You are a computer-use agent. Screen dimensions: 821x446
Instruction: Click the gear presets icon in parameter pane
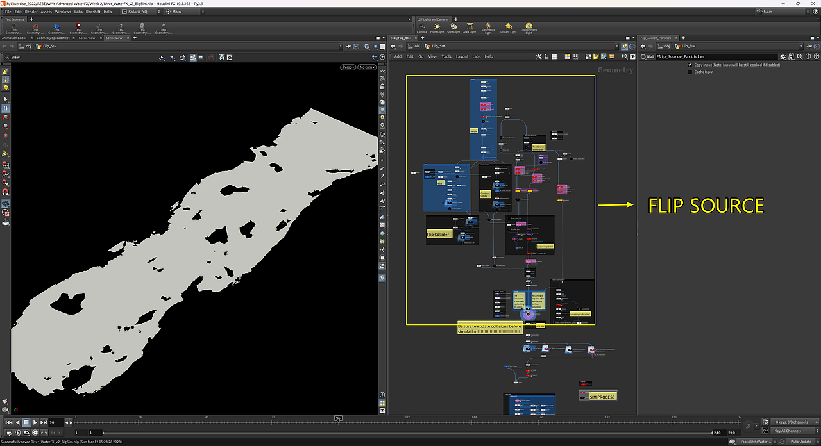[782, 56]
